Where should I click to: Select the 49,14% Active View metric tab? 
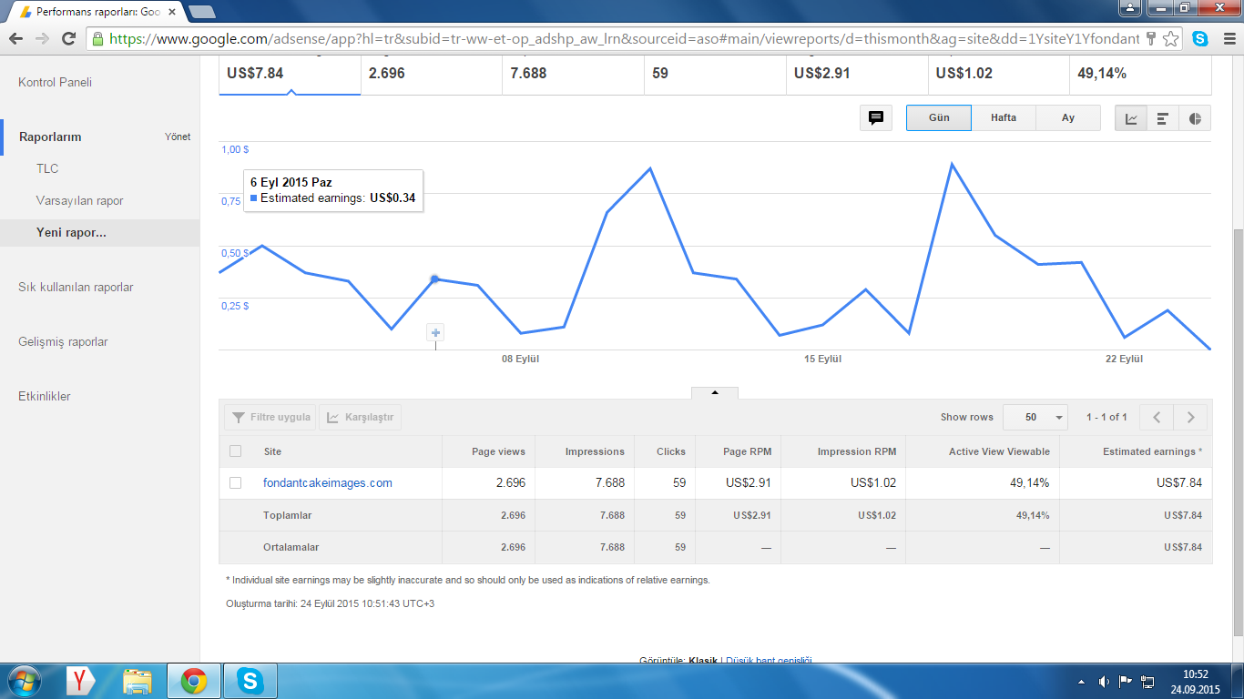(1141, 74)
